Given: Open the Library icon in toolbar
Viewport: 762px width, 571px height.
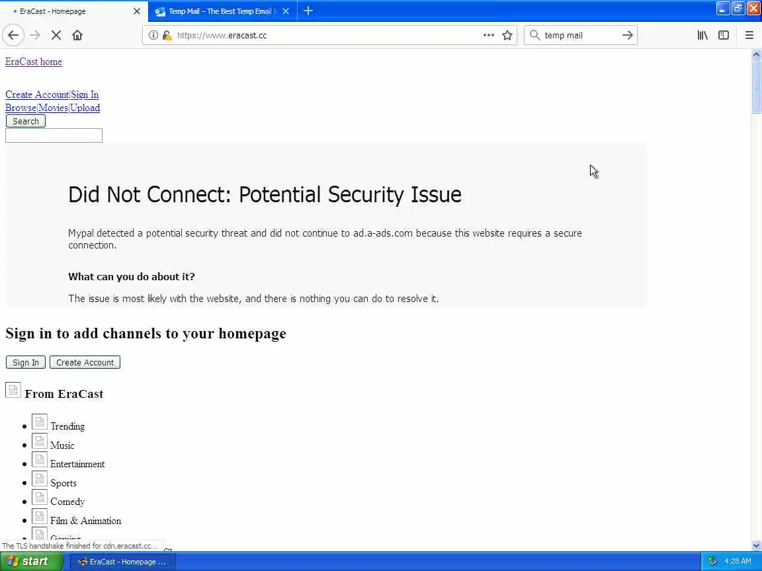Looking at the screenshot, I should point(702,35).
